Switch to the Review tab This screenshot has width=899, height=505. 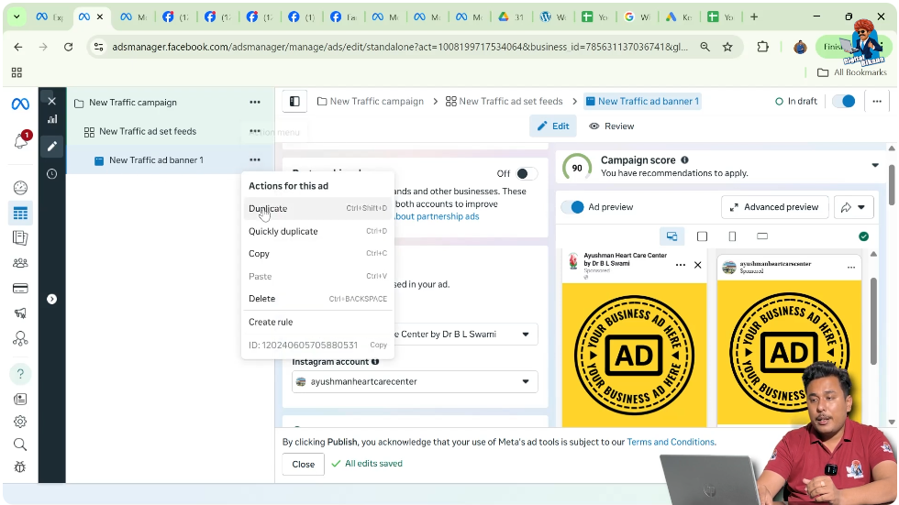point(612,126)
